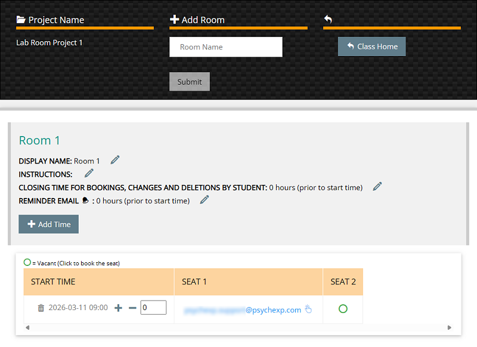Click the plus icon beside 09:00 slot
The height and width of the screenshot is (347, 477).
118,308
